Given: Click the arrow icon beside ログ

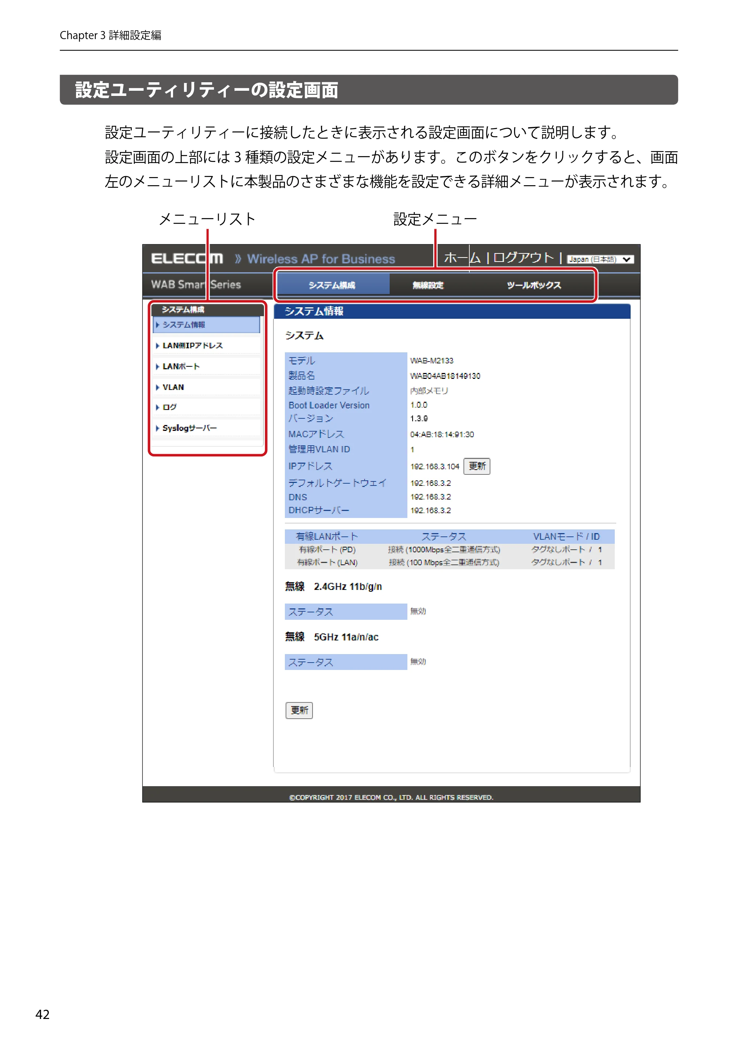Looking at the screenshot, I should 157,407.
